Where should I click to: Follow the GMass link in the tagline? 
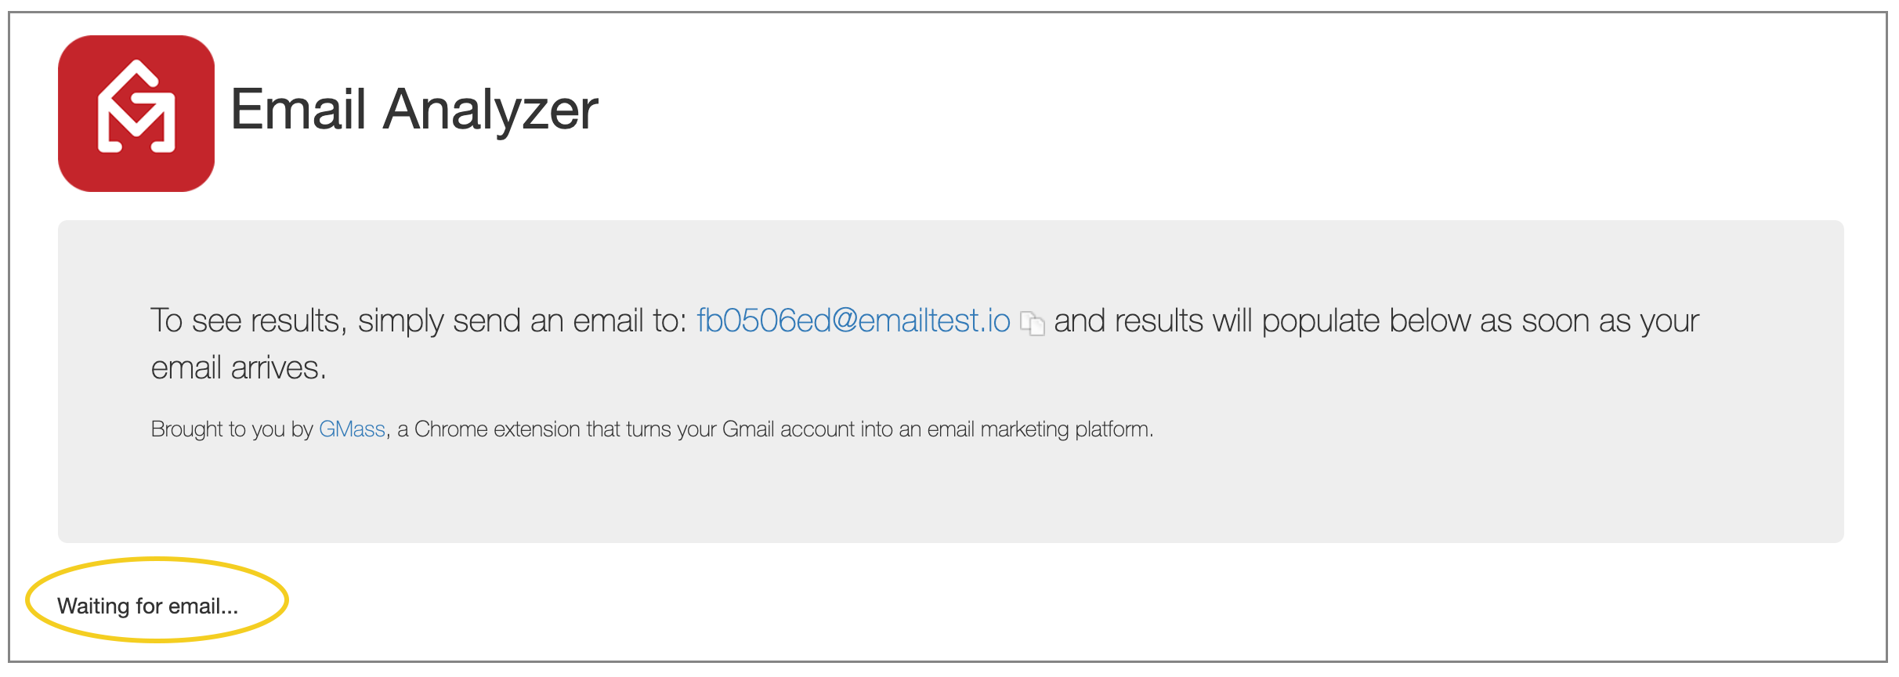352,429
